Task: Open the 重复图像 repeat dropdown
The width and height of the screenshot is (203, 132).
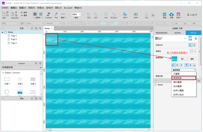Action: [x=184, y=70]
